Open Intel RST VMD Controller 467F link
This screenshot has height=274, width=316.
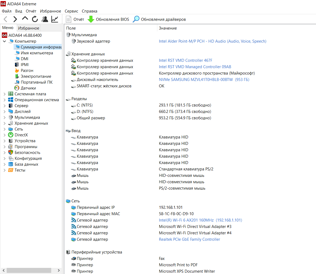click(186, 60)
